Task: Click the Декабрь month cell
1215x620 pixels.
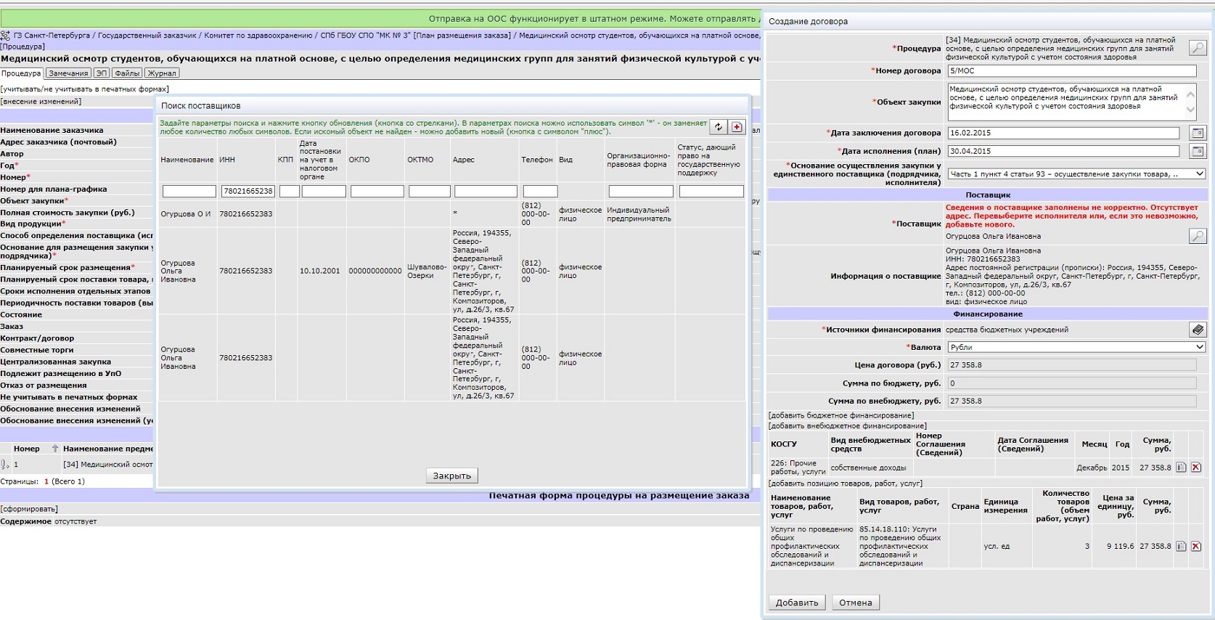Action: [x=1092, y=468]
